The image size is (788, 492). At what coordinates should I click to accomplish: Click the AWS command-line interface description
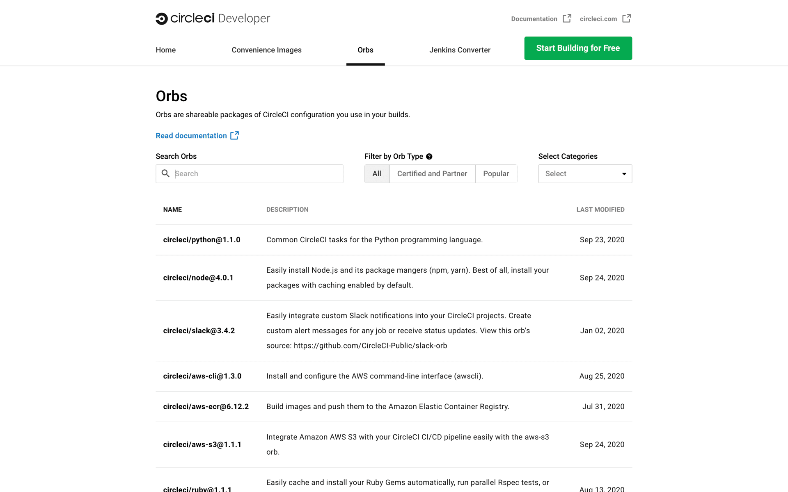(375, 376)
